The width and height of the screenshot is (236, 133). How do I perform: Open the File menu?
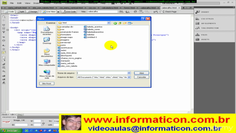click(12, 3)
